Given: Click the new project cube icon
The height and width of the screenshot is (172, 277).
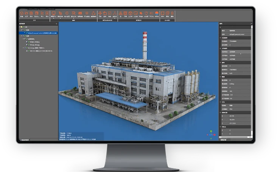Looking at the screenshot, I should 22,13.
